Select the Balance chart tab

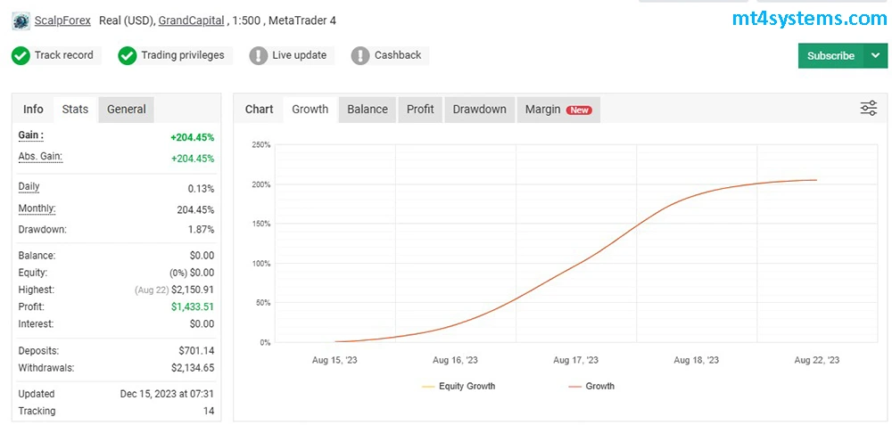pyautogui.click(x=368, y=109)
